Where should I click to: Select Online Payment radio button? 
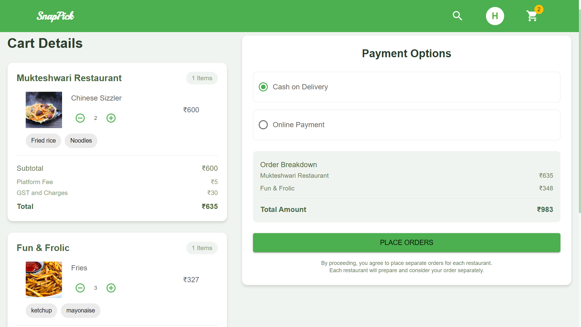263,125
